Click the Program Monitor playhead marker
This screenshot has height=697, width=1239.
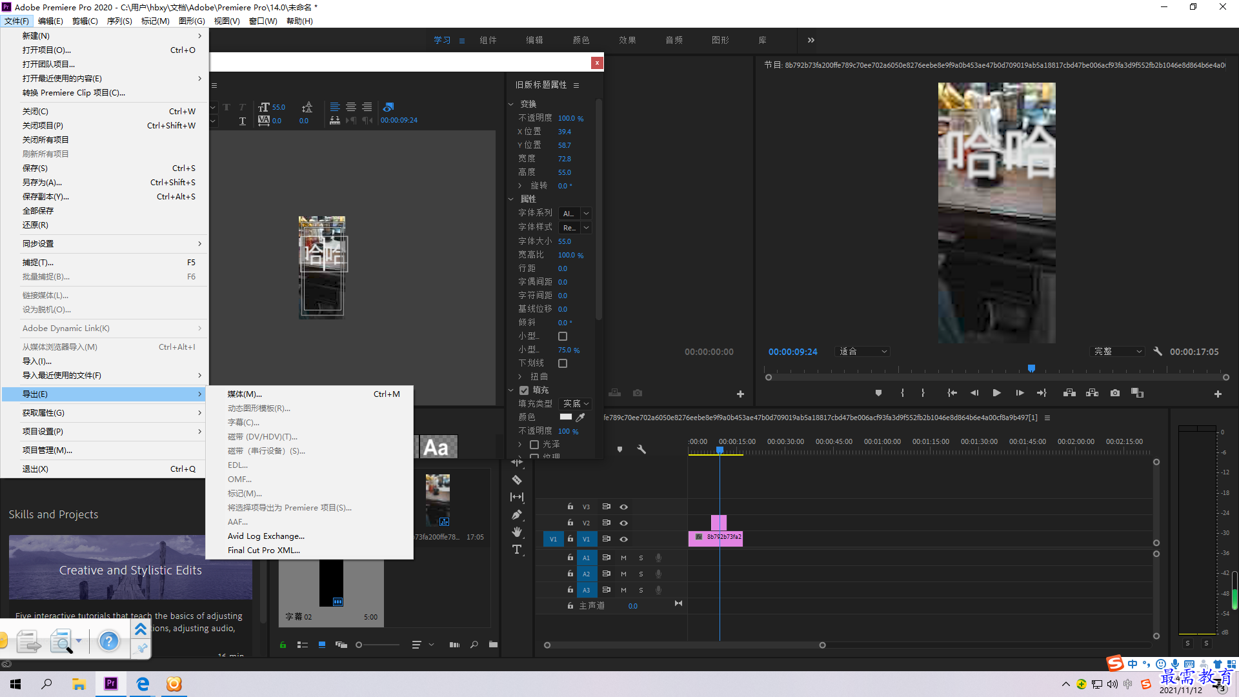[x=1031, y=369]
